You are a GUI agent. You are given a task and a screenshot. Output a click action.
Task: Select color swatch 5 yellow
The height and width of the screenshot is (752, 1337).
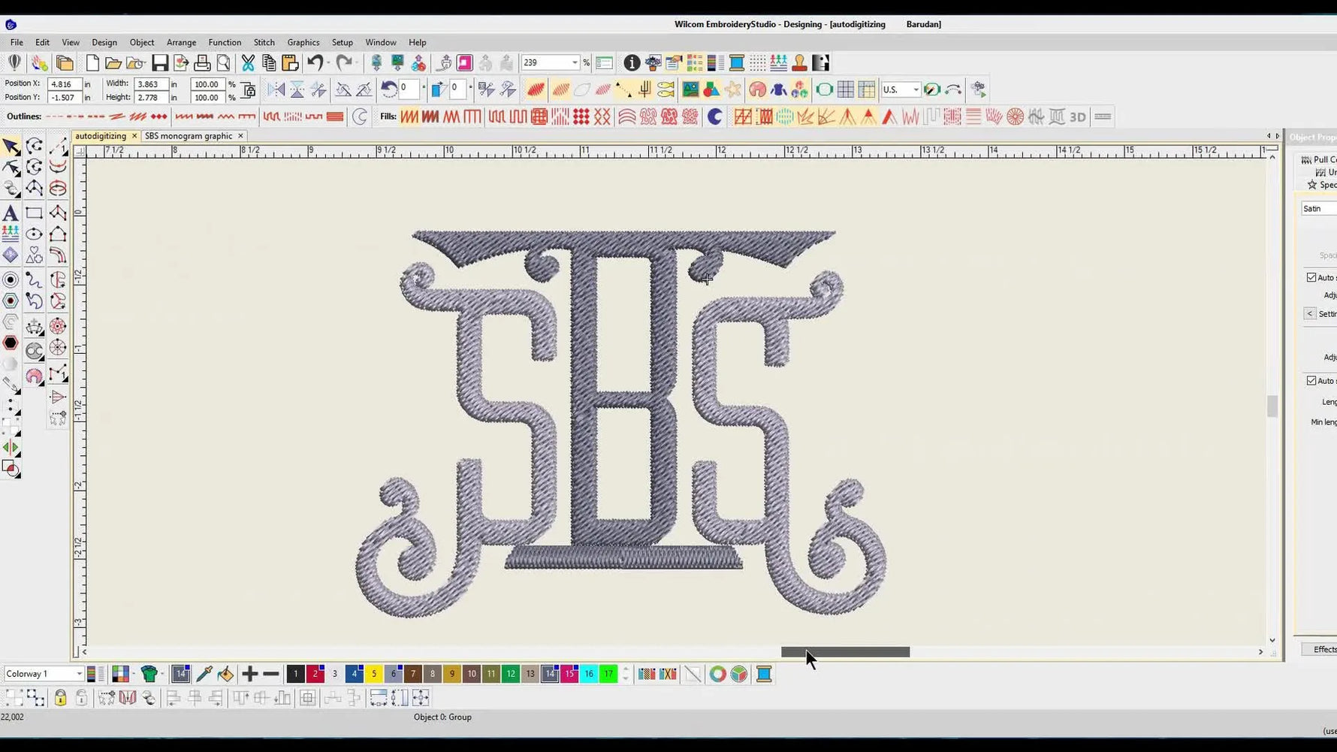374,675
